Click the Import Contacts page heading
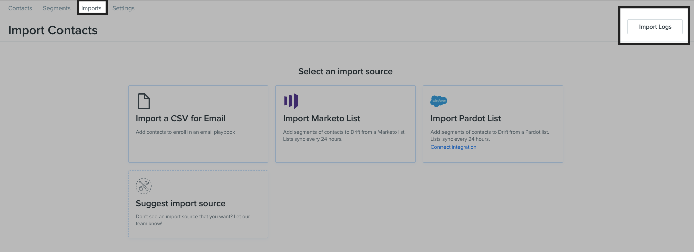The width and height of the screenshot is (694, 252). pyautogui.click(x=53, y=30)
